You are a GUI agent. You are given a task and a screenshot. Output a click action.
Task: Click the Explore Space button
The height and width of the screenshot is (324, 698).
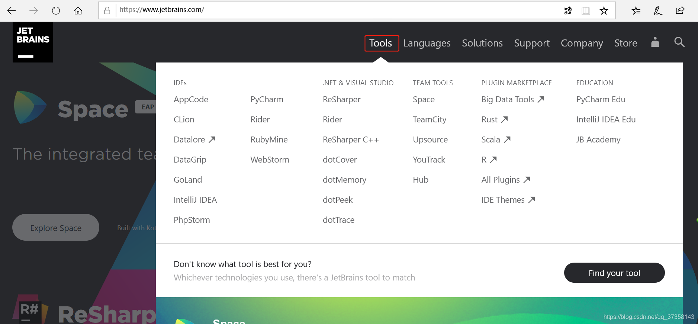click(x=56, y=227)
